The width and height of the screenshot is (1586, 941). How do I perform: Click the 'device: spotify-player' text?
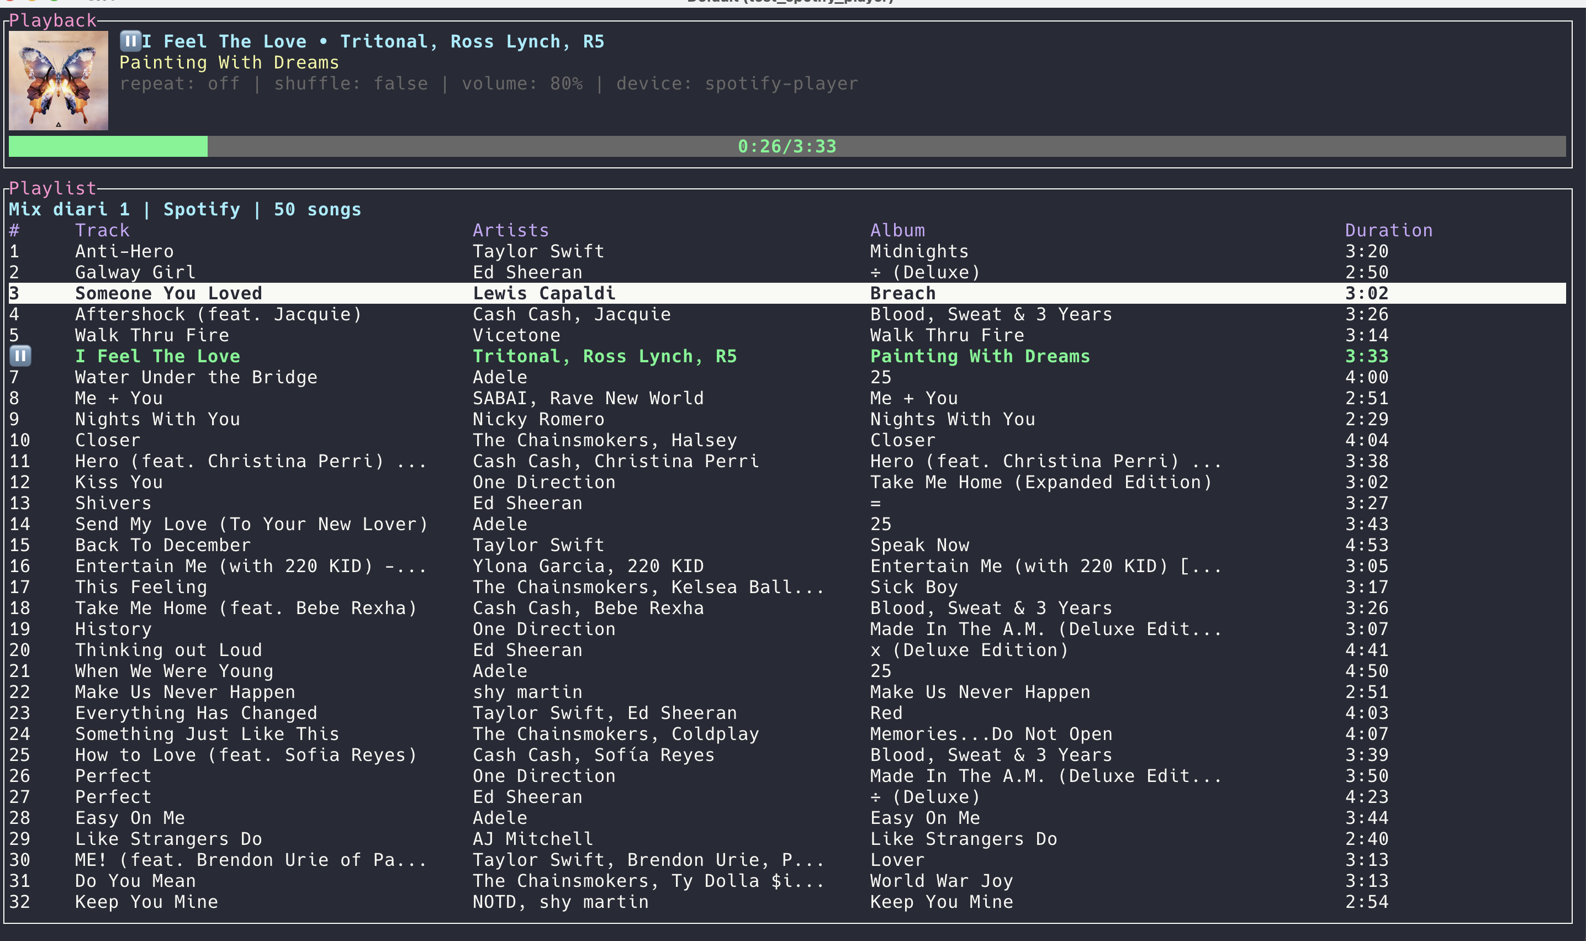737,84
